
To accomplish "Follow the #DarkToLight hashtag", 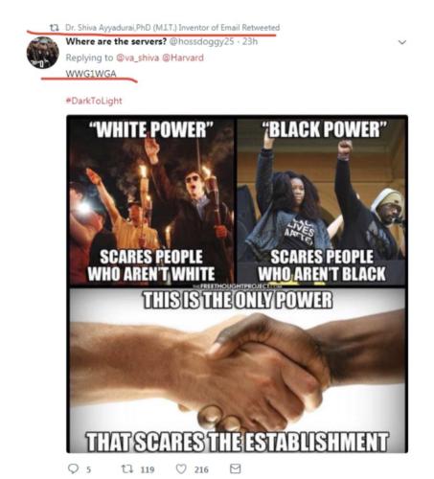I will 94,101.
